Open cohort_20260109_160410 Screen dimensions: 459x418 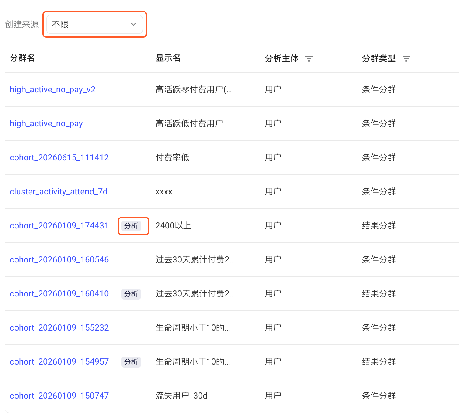pos(59,294)
